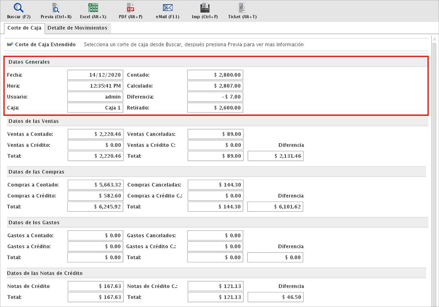Send report via eMail envelope icon

(x=168, y=8)
